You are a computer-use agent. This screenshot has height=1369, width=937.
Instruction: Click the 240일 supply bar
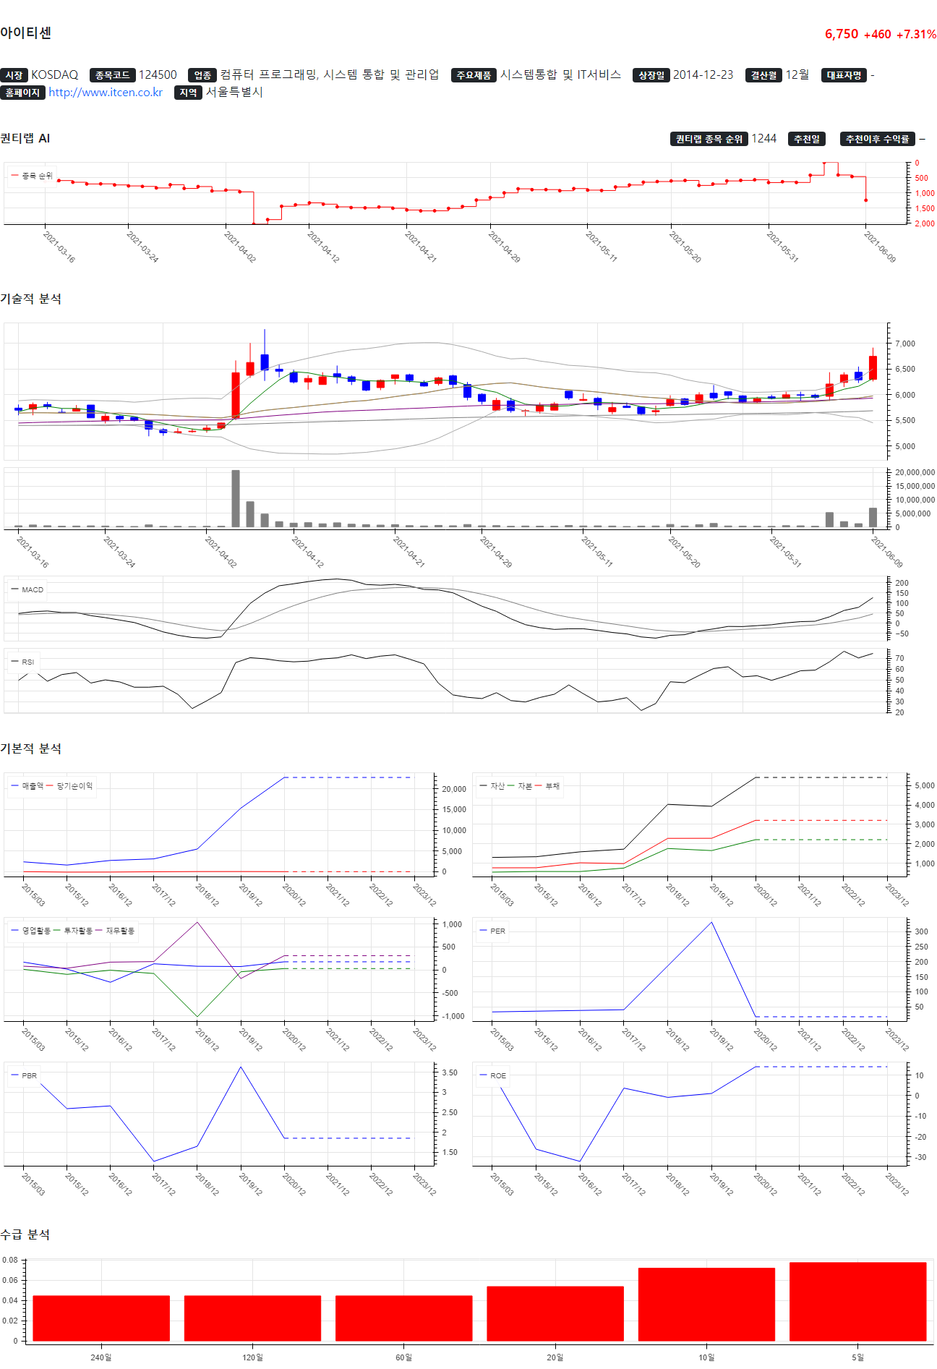tap(101, 1318)
